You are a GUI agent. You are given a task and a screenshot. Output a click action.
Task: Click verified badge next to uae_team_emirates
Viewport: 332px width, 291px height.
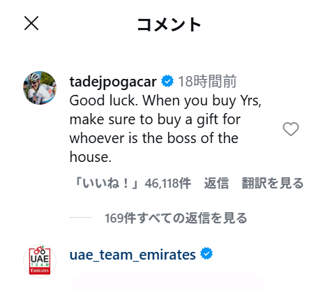206,253
